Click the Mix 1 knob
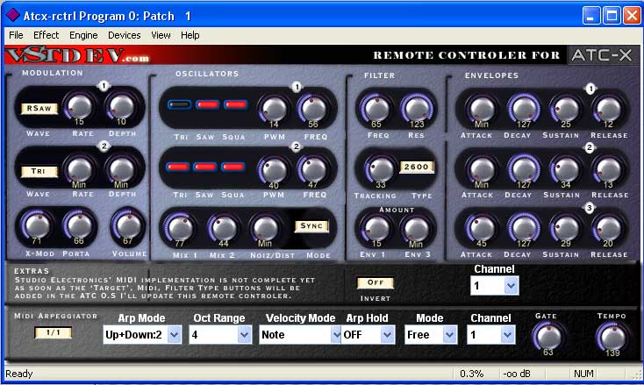 pyautogui.click(x=180, y=228)
